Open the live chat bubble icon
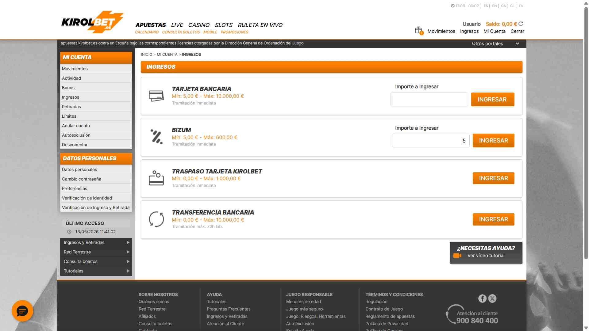589x331 pixels. (x=22, y=311)
